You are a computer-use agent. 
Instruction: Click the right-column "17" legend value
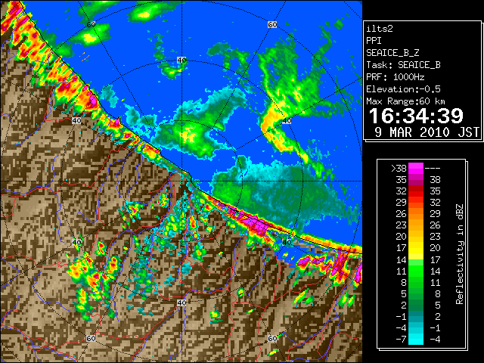click(x=435, y=260)
